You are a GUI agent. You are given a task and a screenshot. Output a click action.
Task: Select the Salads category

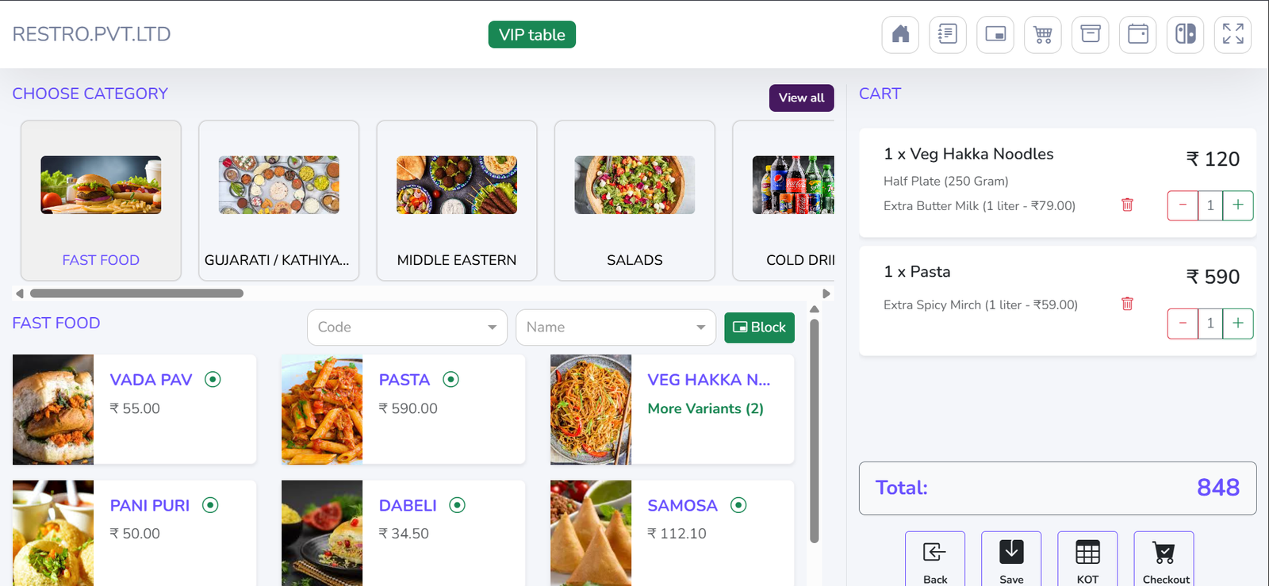coord(634,201)
